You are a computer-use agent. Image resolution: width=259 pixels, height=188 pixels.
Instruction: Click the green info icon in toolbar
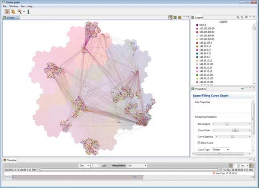click(28, 12)
